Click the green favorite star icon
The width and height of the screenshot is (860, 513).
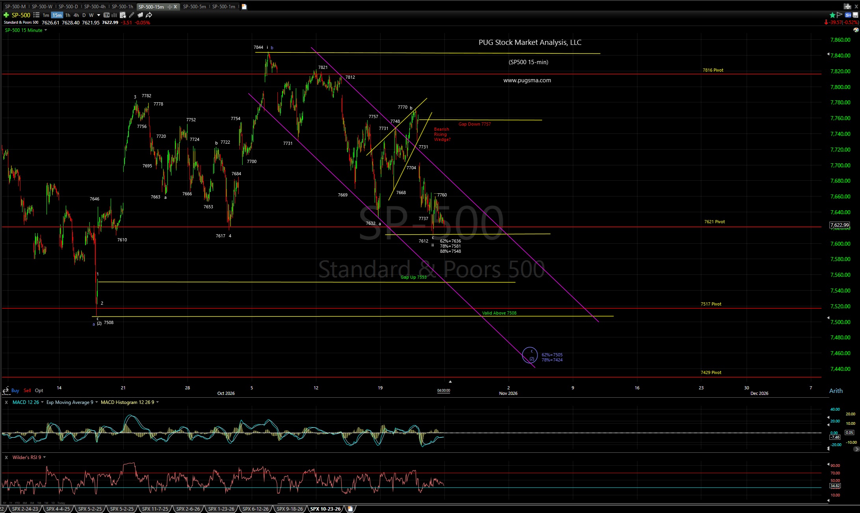[832, 15]
